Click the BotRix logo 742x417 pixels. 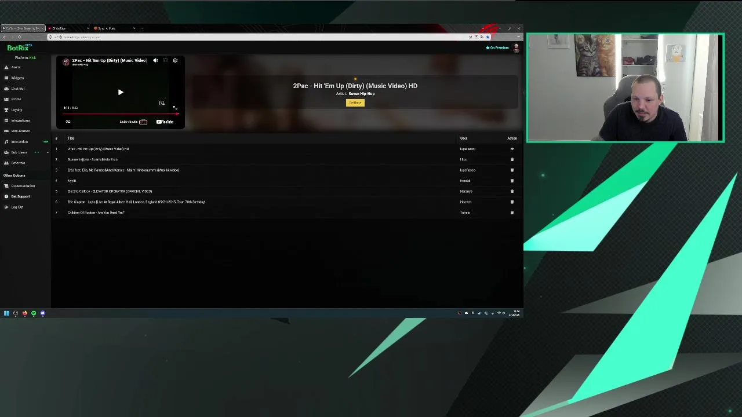tap(19, 48)
